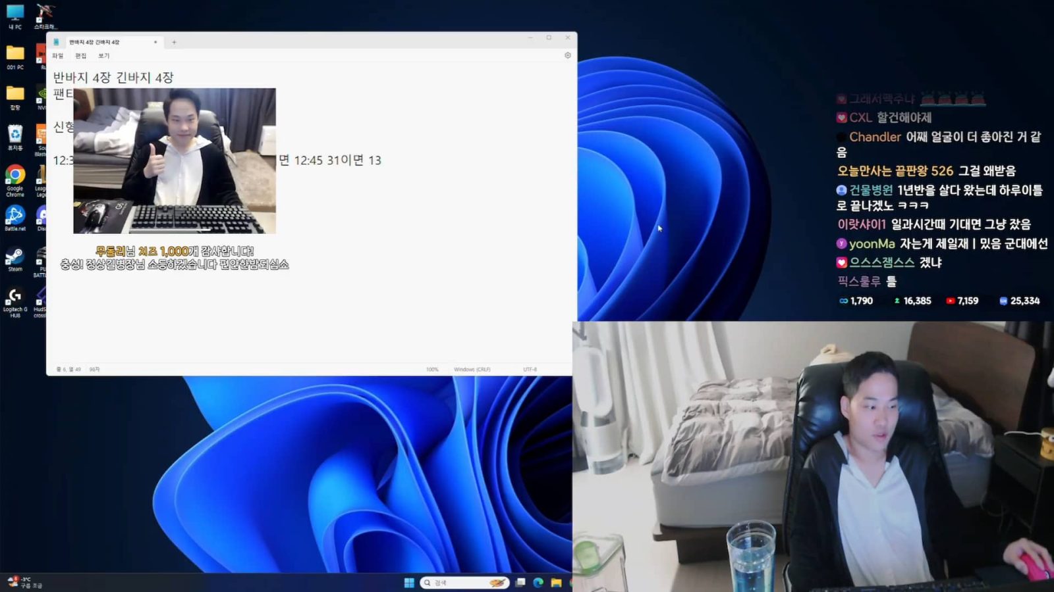Add a new Notepad tab with plus
Screen dimensions: 1054x592
(x=174, y=42)
